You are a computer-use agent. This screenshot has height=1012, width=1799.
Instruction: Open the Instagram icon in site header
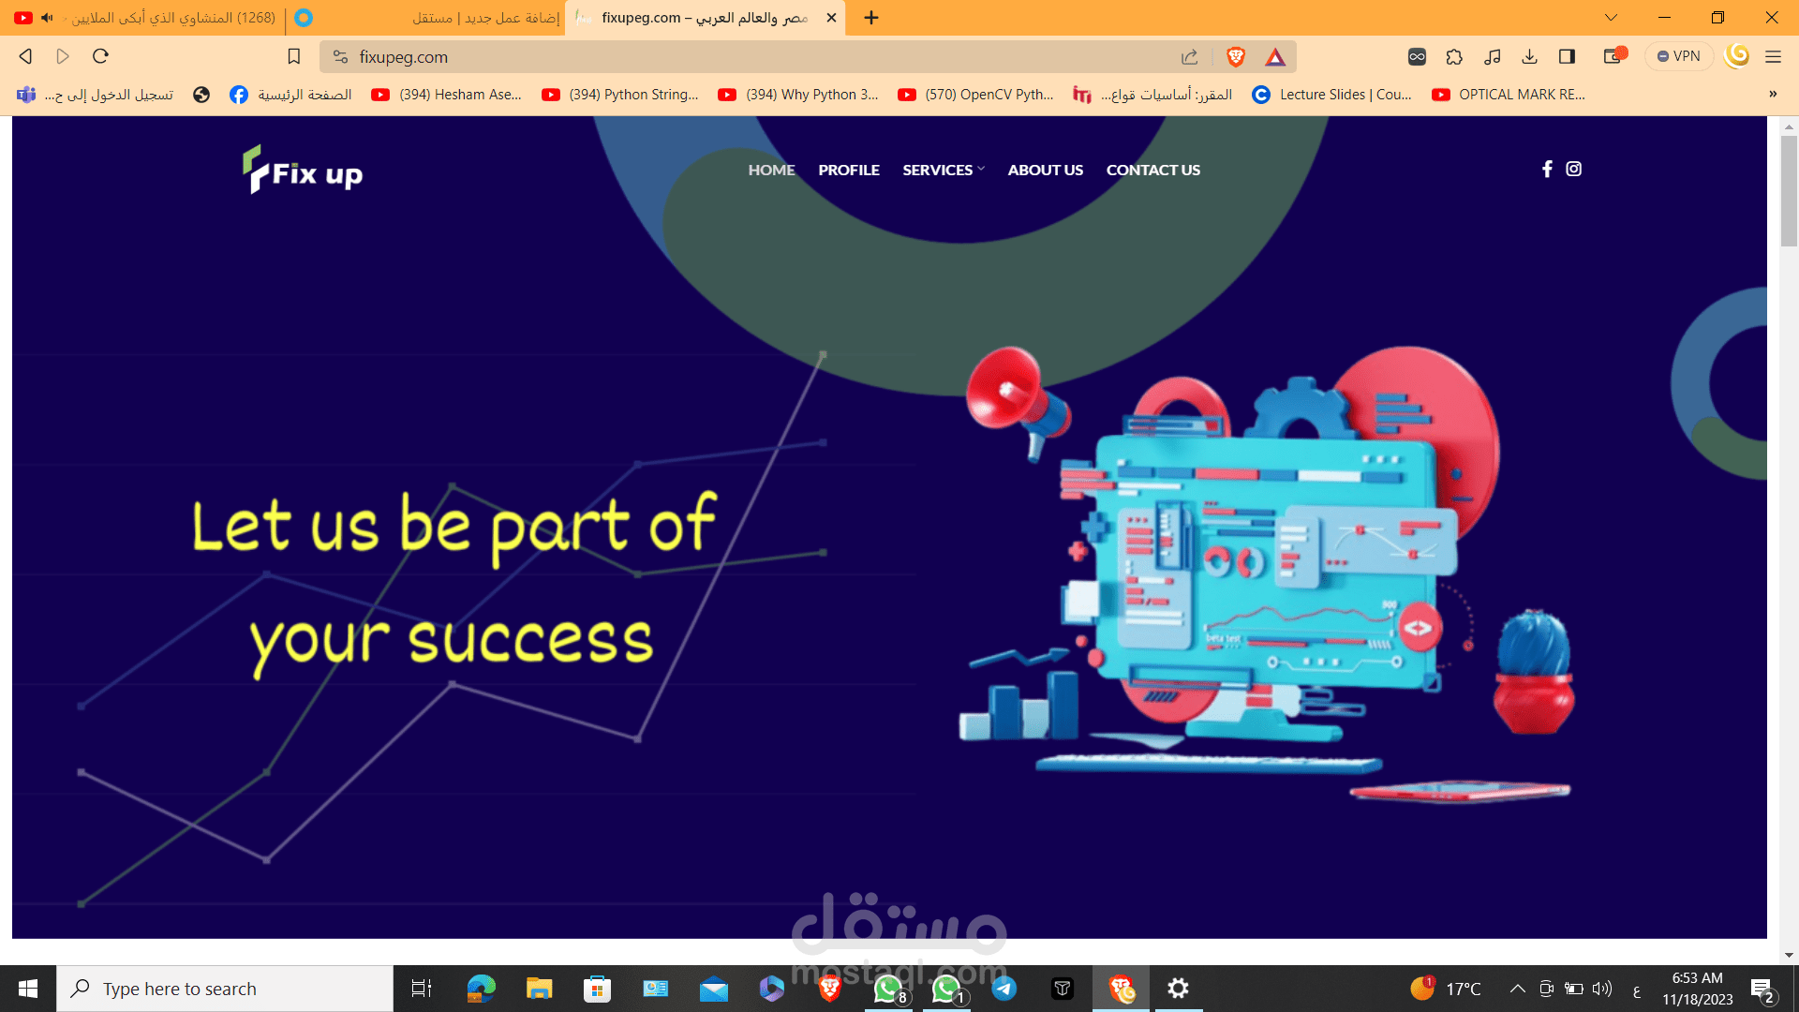(1573, 169)
